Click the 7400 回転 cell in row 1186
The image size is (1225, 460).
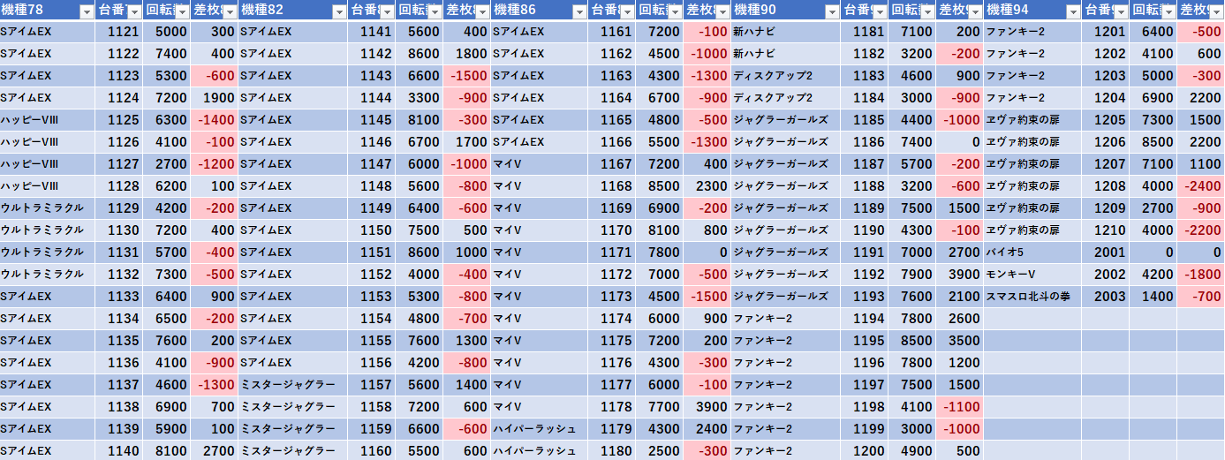(911, 142)
